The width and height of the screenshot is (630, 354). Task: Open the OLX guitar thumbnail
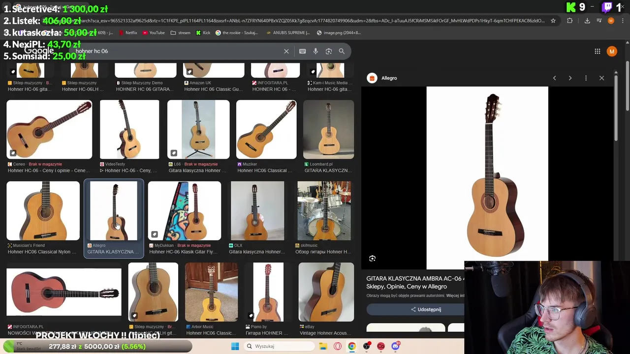(x=257, y=211)
